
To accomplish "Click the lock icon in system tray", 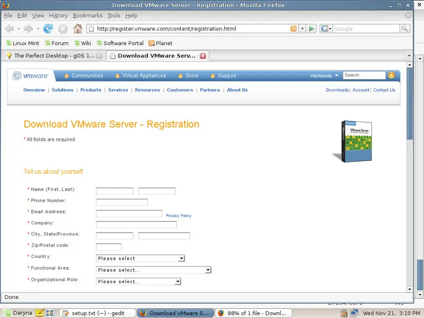I will click(343, 313).
